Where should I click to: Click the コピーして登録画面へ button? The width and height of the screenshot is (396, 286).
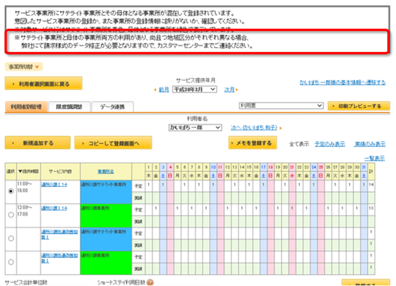point(113,143)
